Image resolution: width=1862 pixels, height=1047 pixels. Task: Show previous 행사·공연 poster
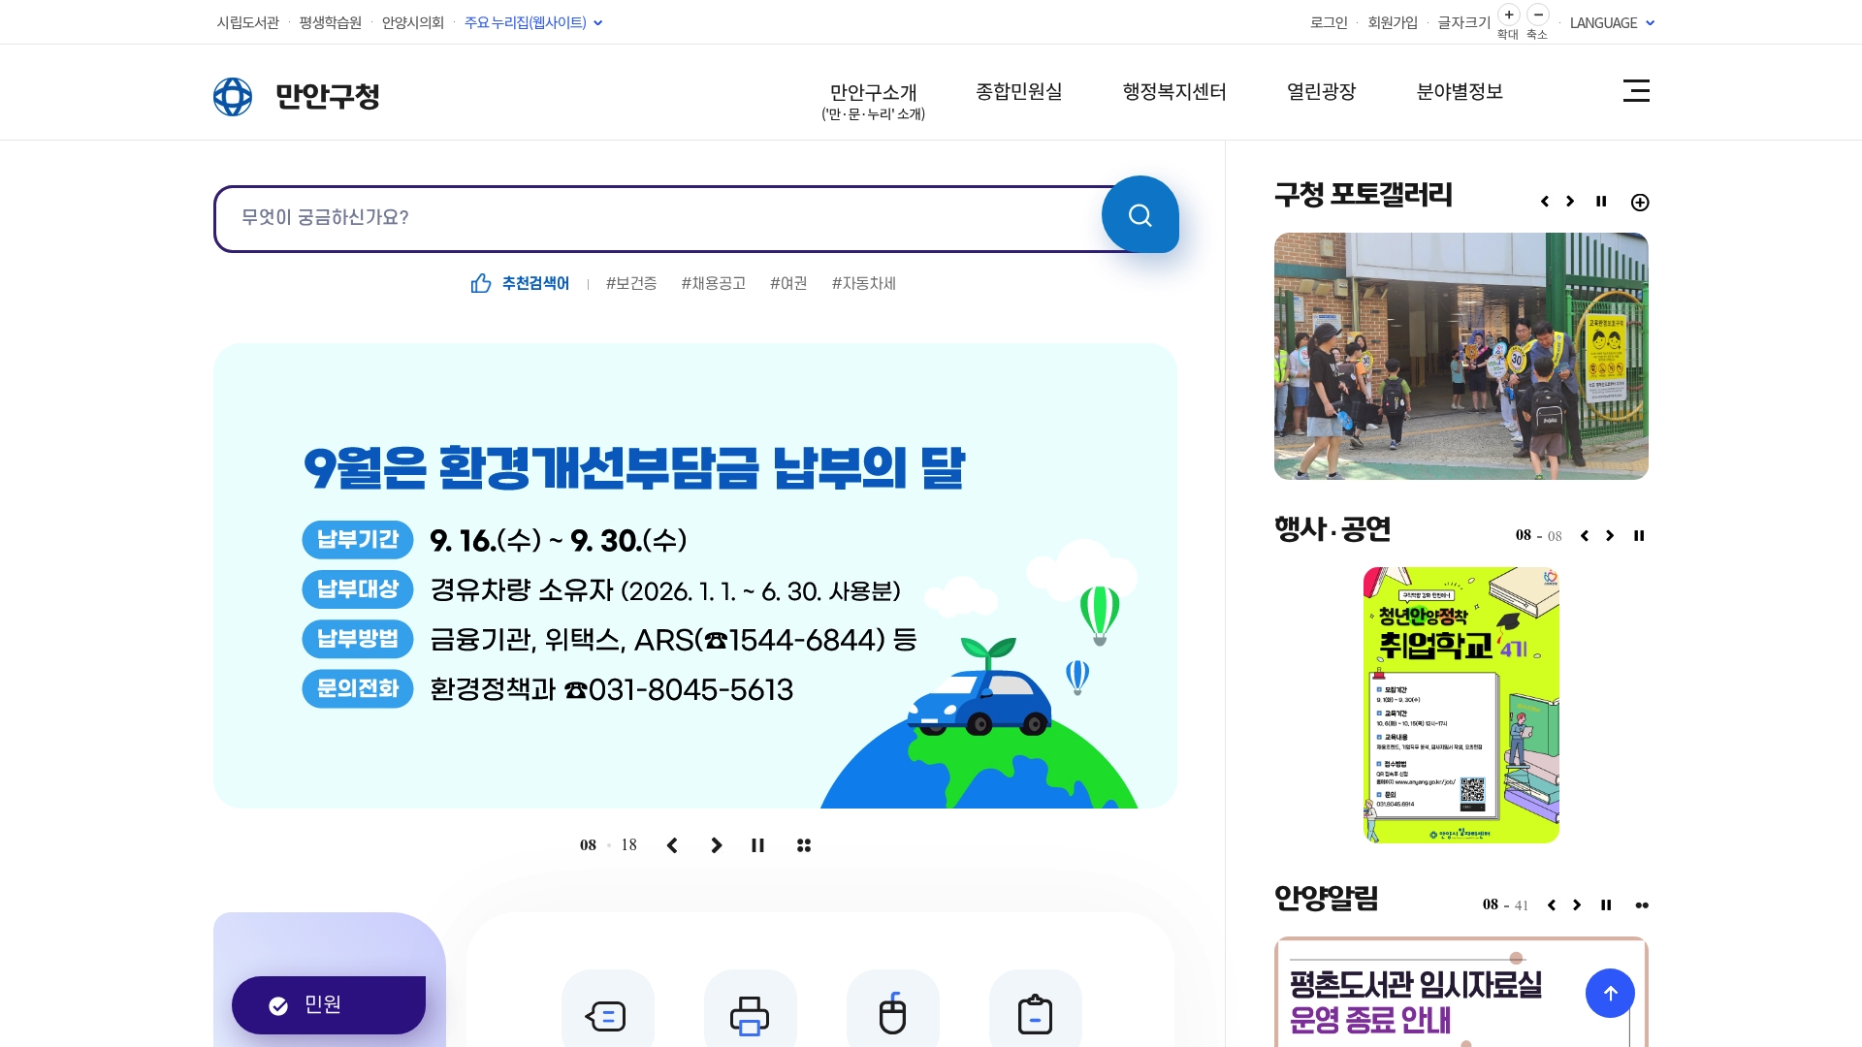(1585, 536)
